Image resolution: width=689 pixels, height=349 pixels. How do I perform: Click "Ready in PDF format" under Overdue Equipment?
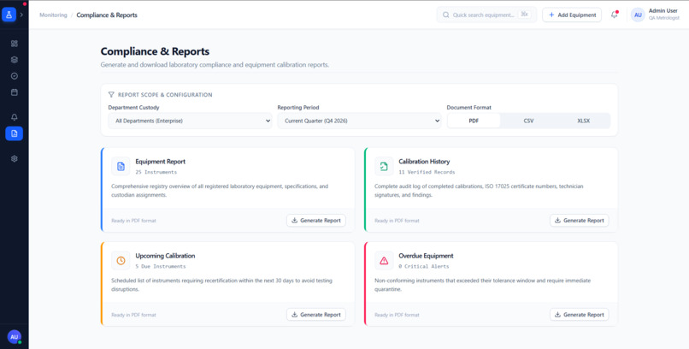point(397,315)
